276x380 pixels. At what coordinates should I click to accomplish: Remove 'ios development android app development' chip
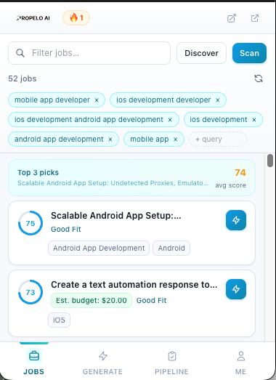coord(170,120)
